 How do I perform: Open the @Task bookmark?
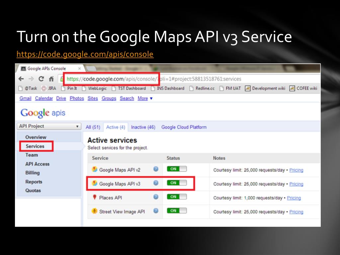28,88
